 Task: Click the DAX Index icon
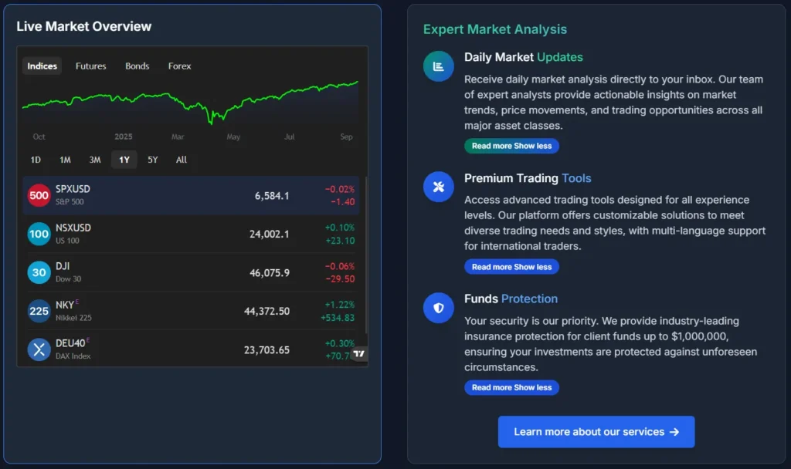coord(39,349)
